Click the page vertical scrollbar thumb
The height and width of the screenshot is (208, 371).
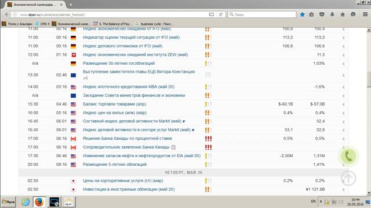[x=369, y=79]
